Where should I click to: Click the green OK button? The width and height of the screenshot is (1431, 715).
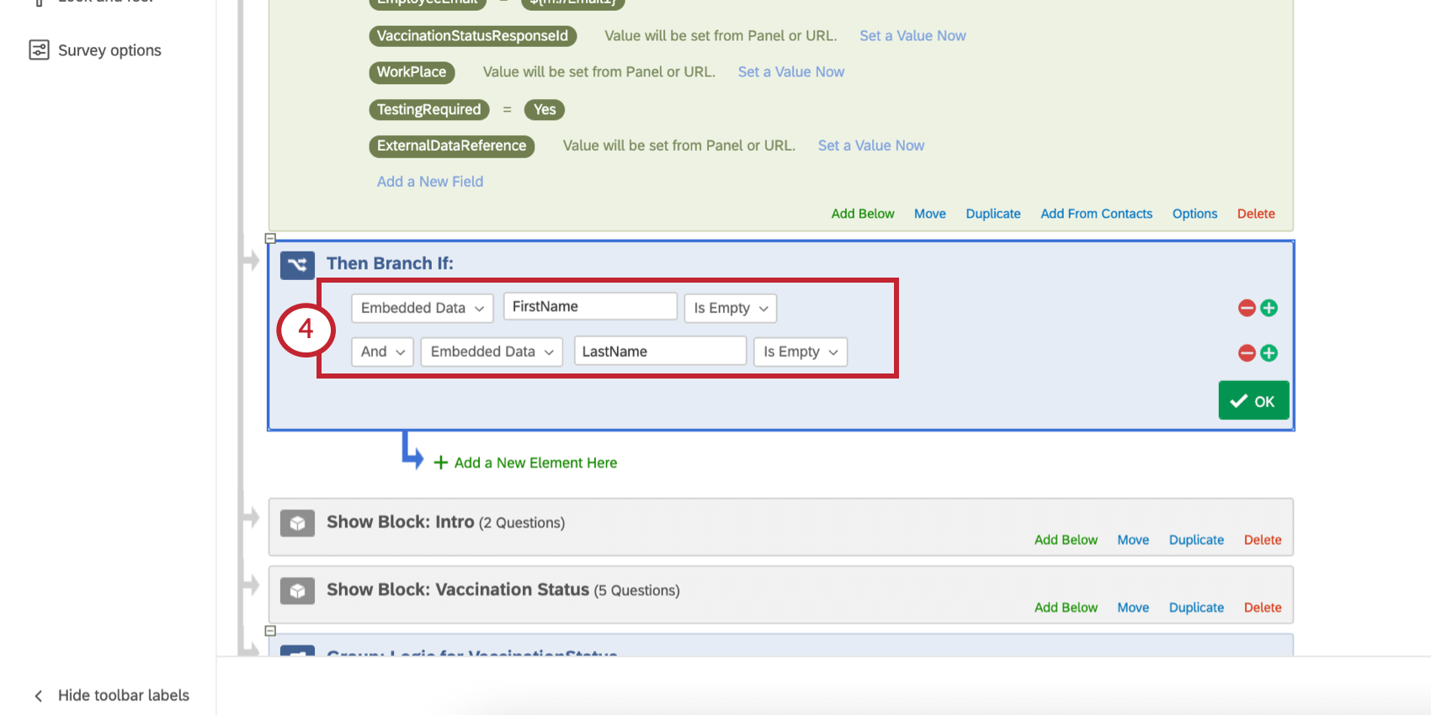tap(1253, 400)
